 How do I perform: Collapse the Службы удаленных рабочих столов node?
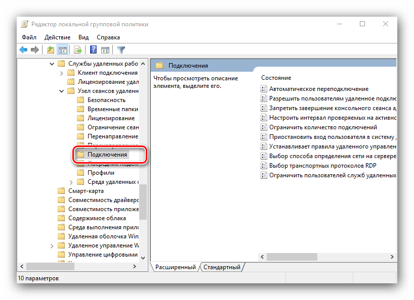52,64
